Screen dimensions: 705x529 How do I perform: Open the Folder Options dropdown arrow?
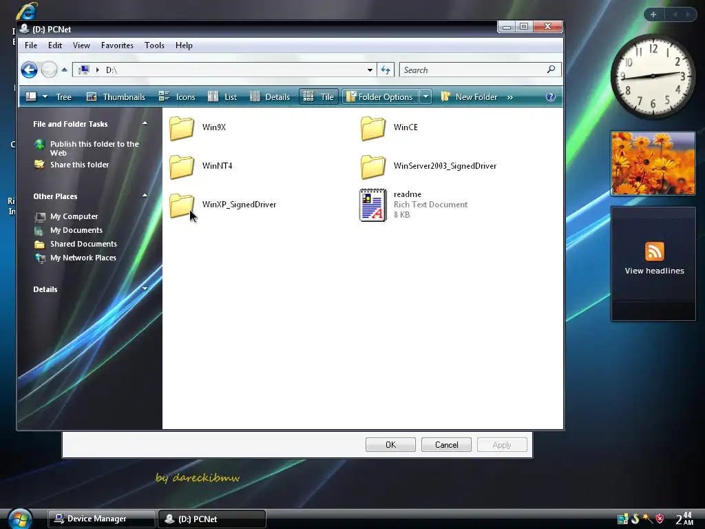point(425,96)
